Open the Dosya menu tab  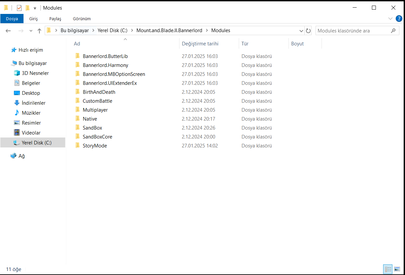pyautogui.click(x=12, y=19)
